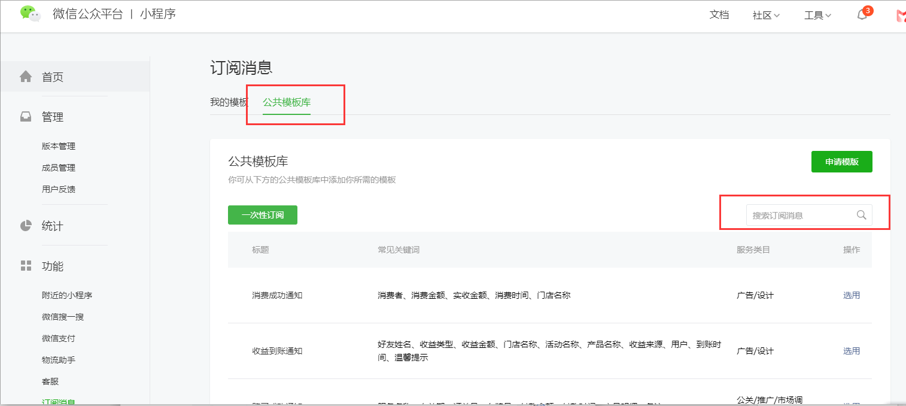
Task: Go to 成员管理 in sidebar
Action: click(59, 168)
